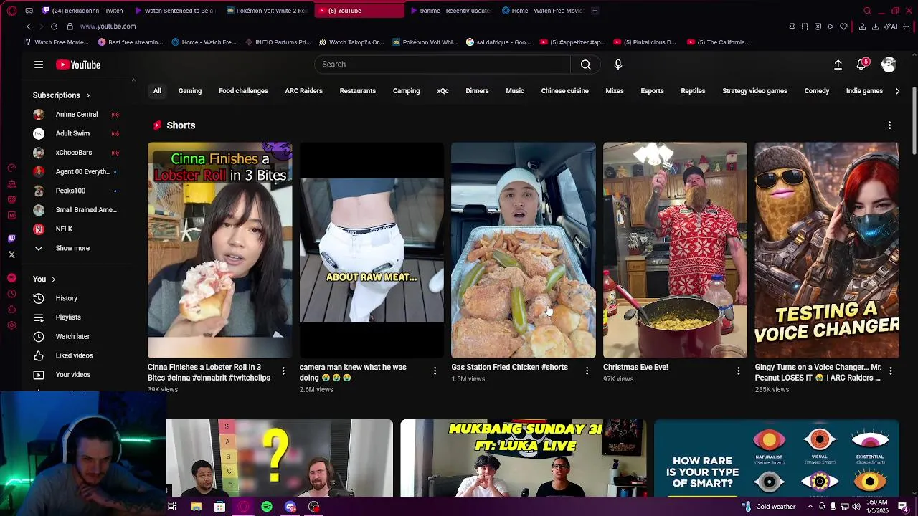Open INITIO Parfums bookmark
The height and width of the screenshot is (516, 918).
(x=278, y=42)
